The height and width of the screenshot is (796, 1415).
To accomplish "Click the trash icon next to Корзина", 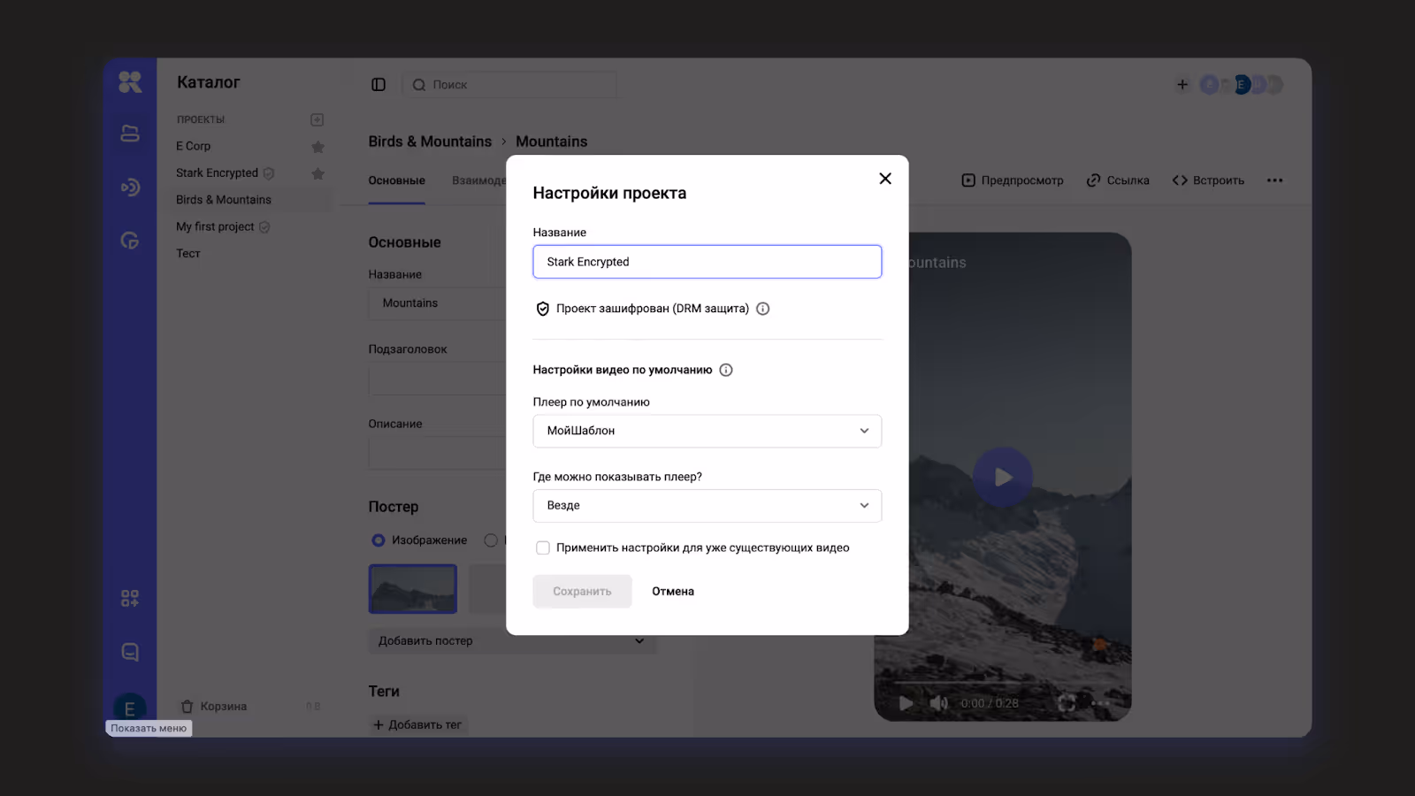I will (187, 707).
